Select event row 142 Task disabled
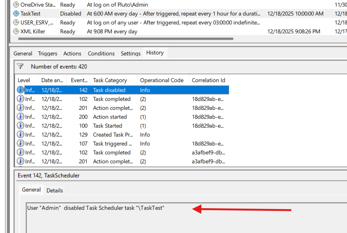The image size is (347, 233). tap(123, 90)
